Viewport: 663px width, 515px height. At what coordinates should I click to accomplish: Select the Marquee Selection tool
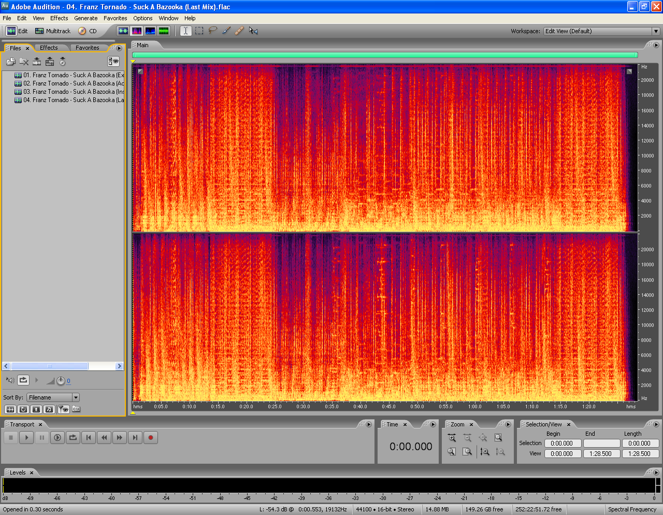click(x=199, y=31)
